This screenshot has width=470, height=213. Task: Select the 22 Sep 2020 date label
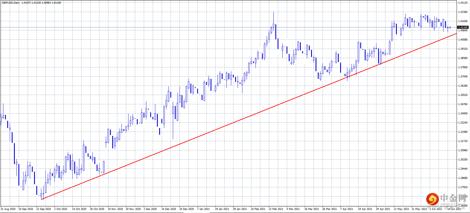[44, 209]
